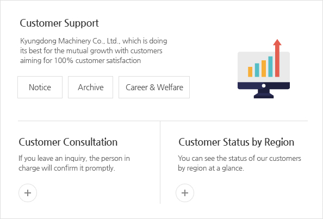Click the monitor growth chart illustration

264,69
